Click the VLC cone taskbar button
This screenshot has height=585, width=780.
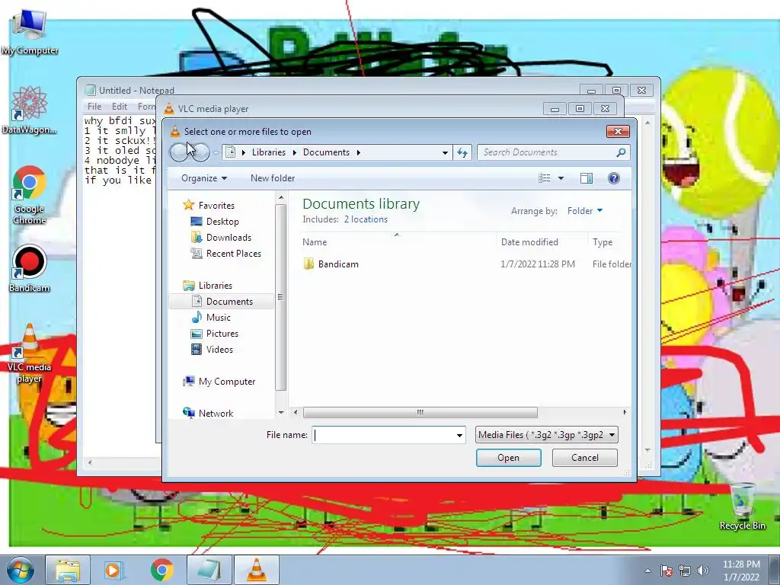[x=256, y=570]
